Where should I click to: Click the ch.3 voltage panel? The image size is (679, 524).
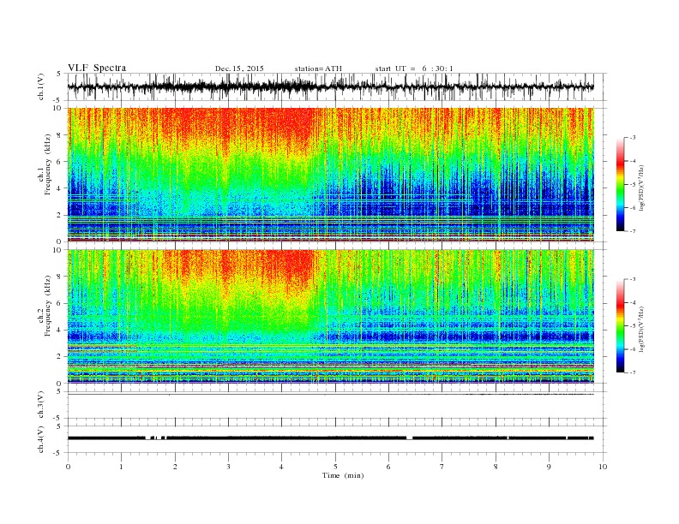tap(337, 405)
